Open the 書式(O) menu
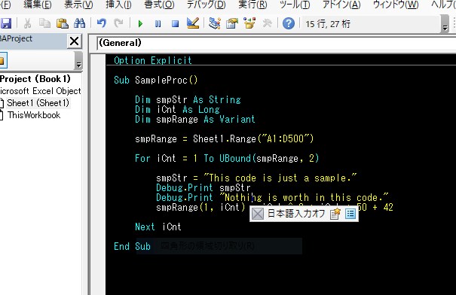This screenshot has width=456, height=295. pos(159,5)
